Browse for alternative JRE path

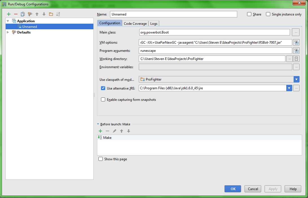[x=296, y=88]
